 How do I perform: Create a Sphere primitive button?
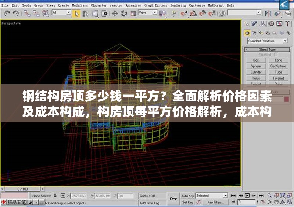(256, 66)
